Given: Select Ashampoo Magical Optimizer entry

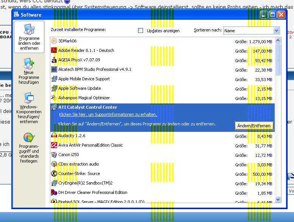Looking at the screenshot, I should pyautogui.click(x=162, y=98).
